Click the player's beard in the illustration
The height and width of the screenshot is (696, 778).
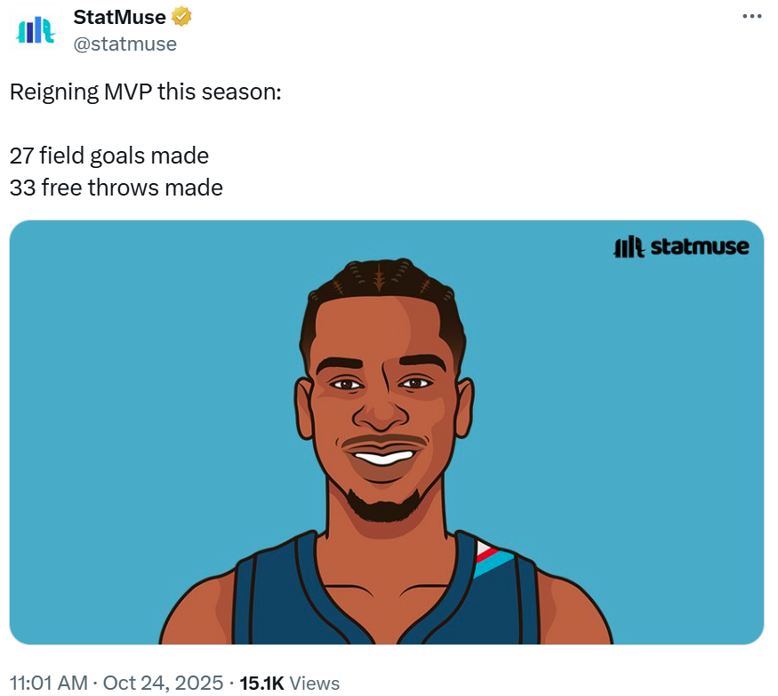[384, 507]
